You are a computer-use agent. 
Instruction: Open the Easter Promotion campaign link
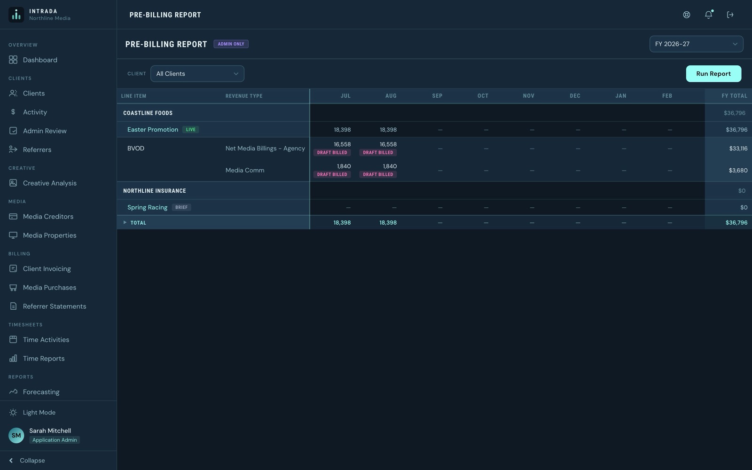tap(153, 129)
